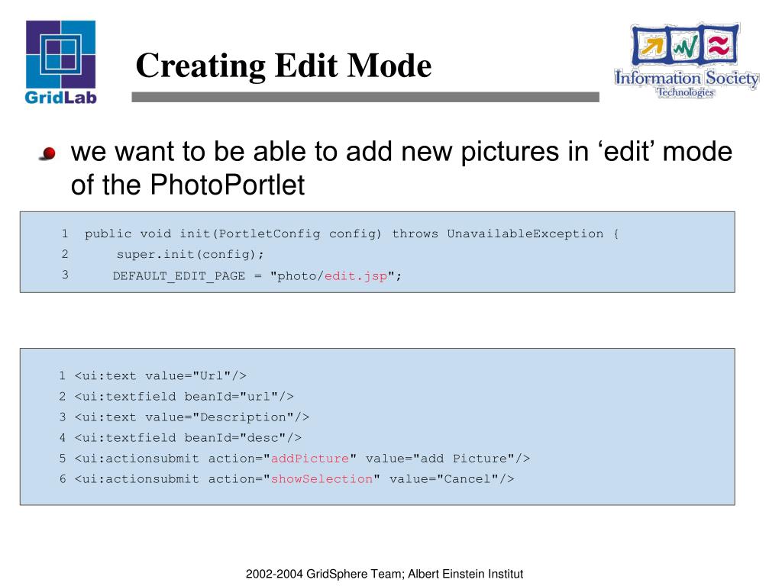Click the 'value="Cancel"/>' text
The image size is (782, 586).
point(452,479)
